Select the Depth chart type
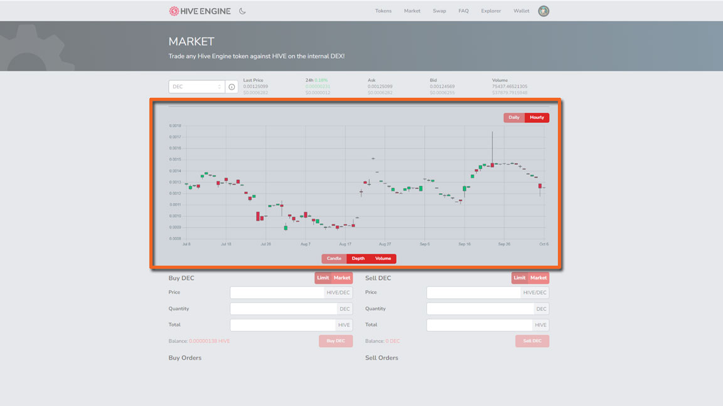Viewport: 723px width, 406px height. tap(358, 259)
